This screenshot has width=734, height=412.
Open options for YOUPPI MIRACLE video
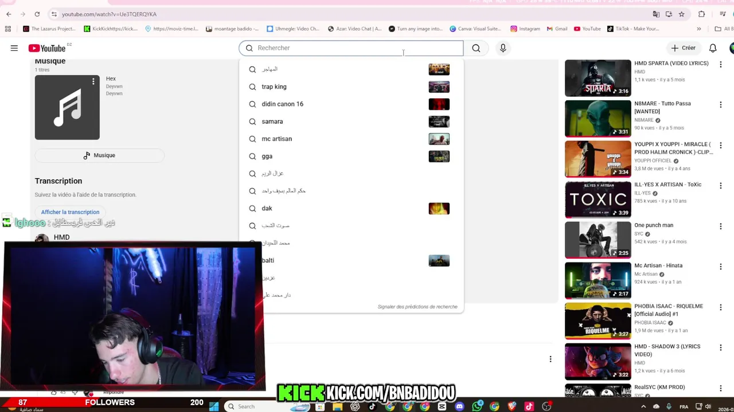(x=720, y=145)
